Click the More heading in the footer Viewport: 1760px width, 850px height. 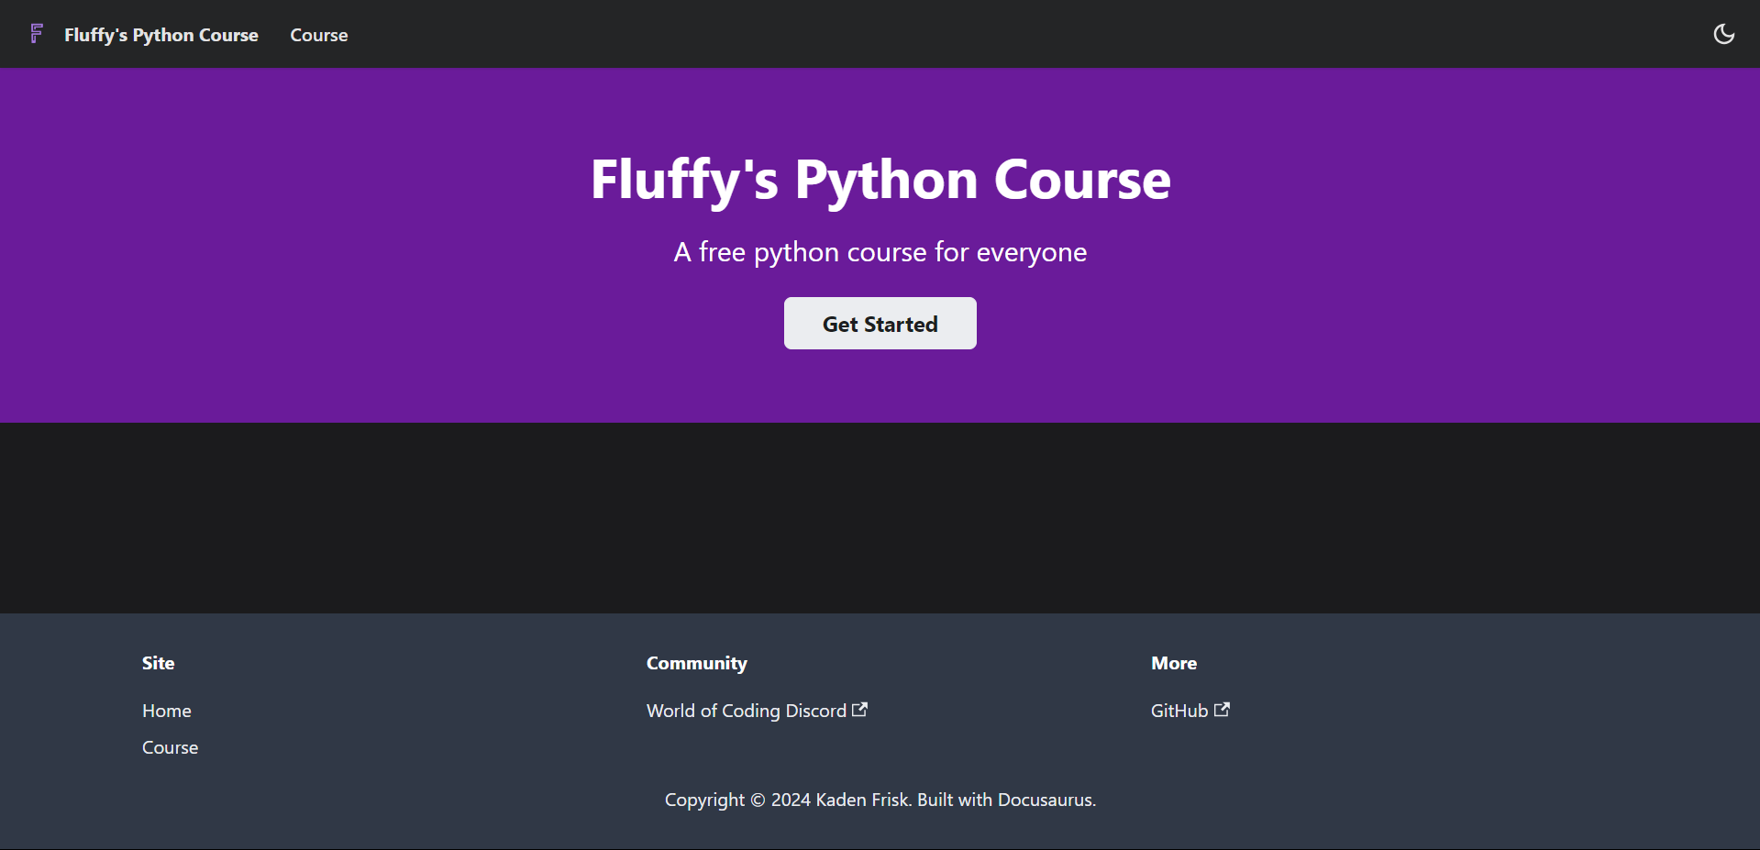coord(1173,663)
